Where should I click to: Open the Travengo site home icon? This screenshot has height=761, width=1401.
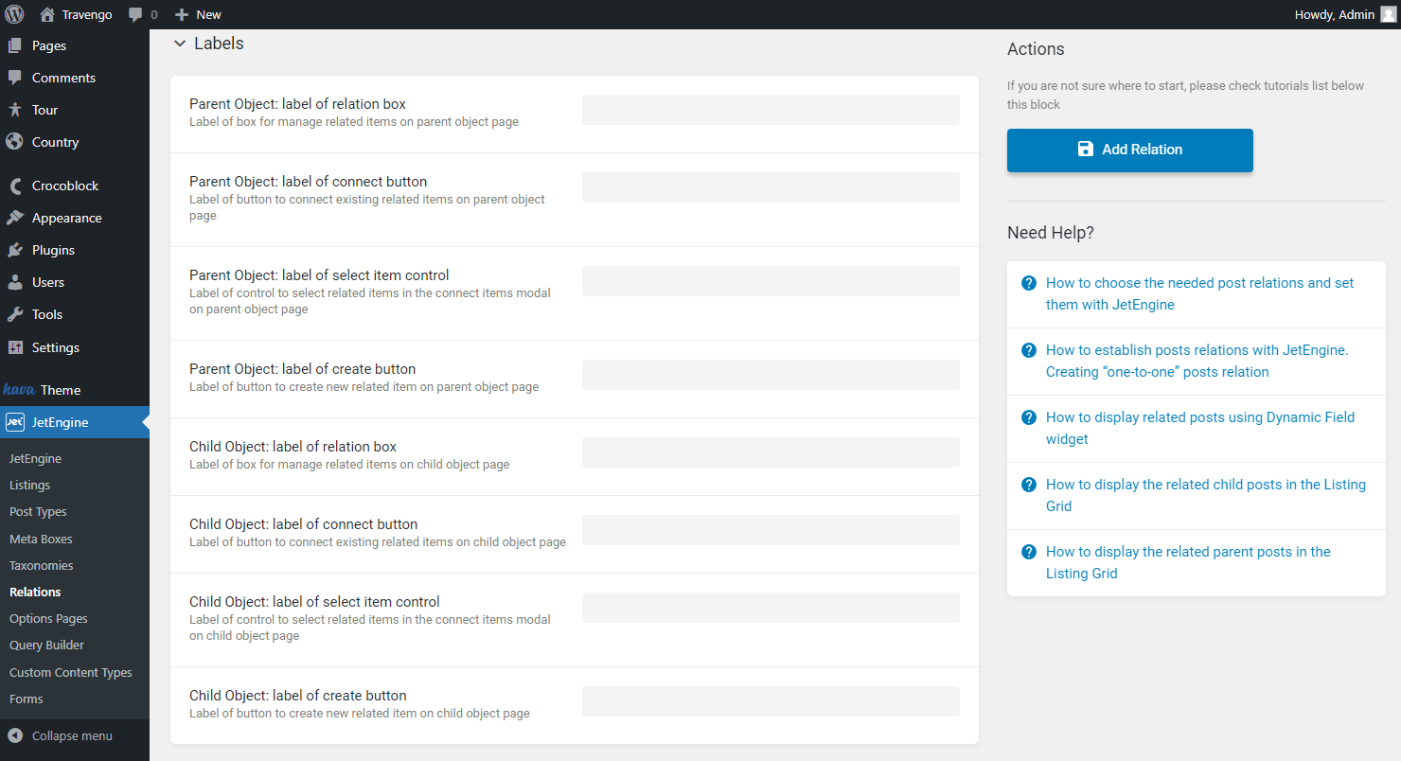pos(47,14)
